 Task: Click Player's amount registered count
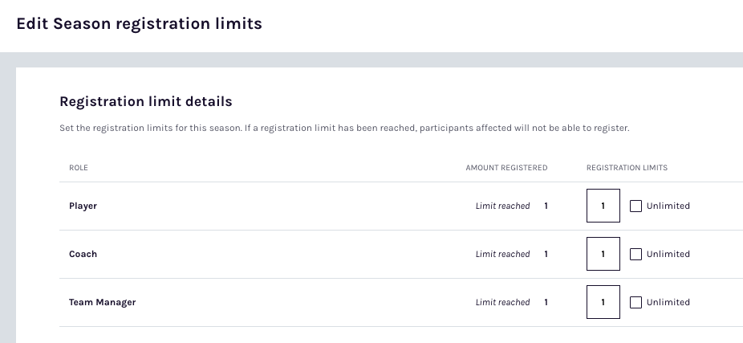point(546,206)
